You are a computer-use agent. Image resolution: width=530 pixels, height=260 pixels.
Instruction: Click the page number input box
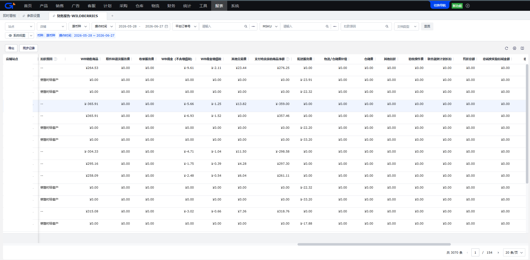[475, 253]
